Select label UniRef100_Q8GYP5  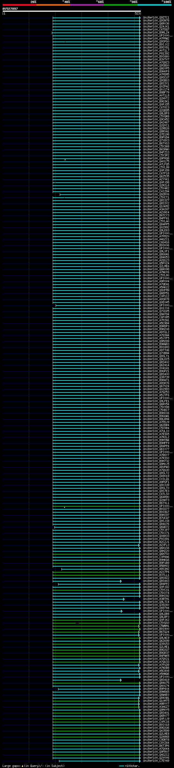(156, 69)
